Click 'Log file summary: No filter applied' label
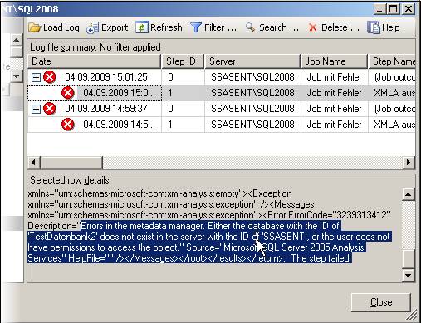Image resolution: width=421 pixels, height=323 pixels. coord(95,47)
